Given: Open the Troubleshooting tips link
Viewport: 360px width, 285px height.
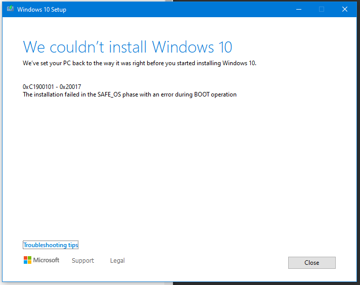Looking at the screenshot, I should click(51, 245).
